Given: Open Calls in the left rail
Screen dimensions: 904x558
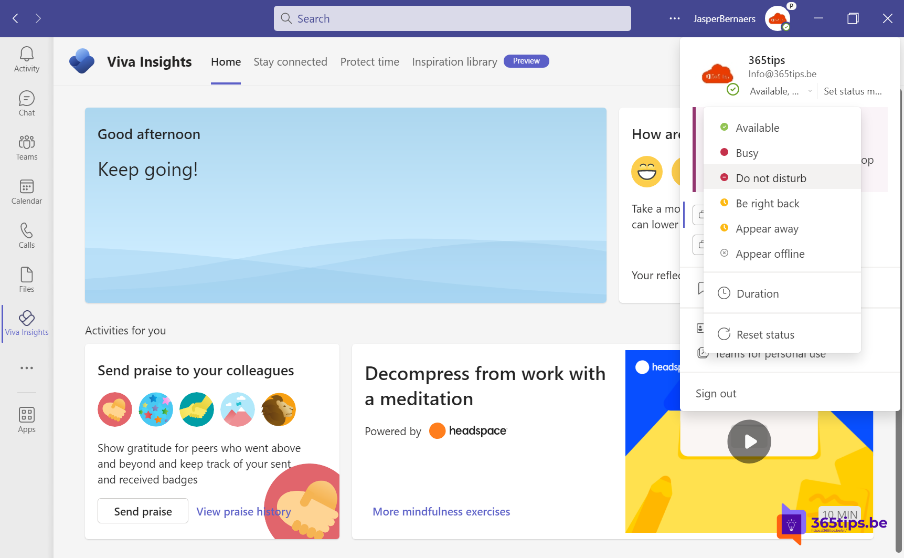Looking at the screenshot, I should coord(27,236).
